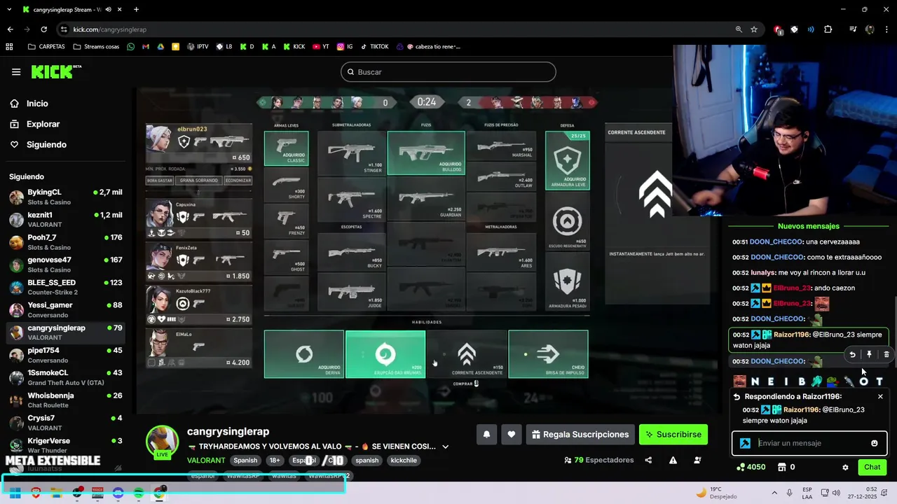Click cangrysinglerap streamer avatar
Screen dimensions: 897x504
click(162, 442)
